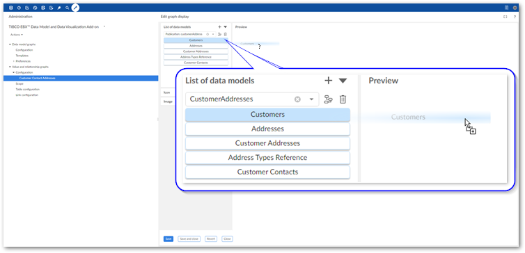This screenshot has width=525, height=253.
Task: Open the gauge dashboard icon in top bar
Action: 35,8
